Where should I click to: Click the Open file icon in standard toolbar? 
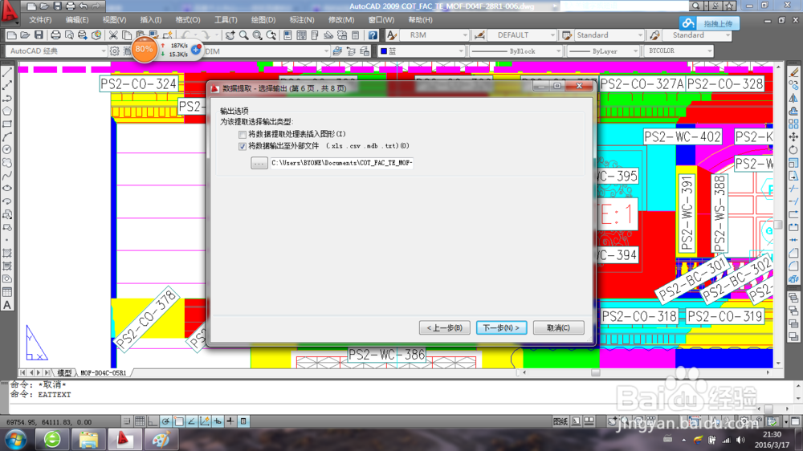[25, 35]
